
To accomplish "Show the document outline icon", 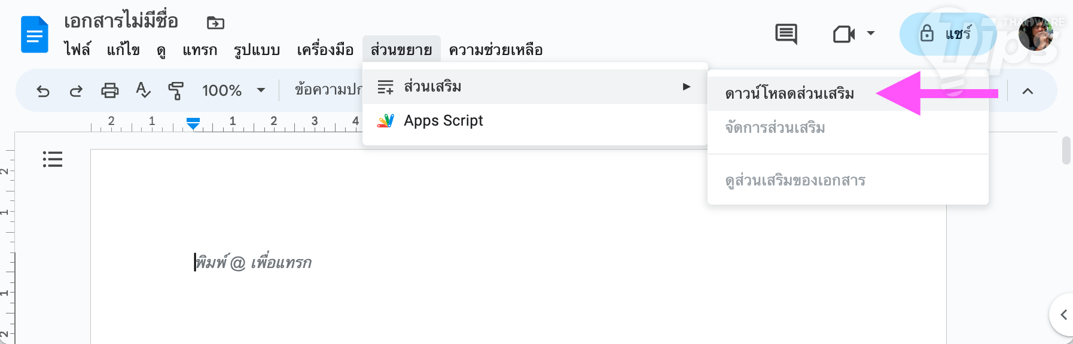I will (x=53, y=159).
